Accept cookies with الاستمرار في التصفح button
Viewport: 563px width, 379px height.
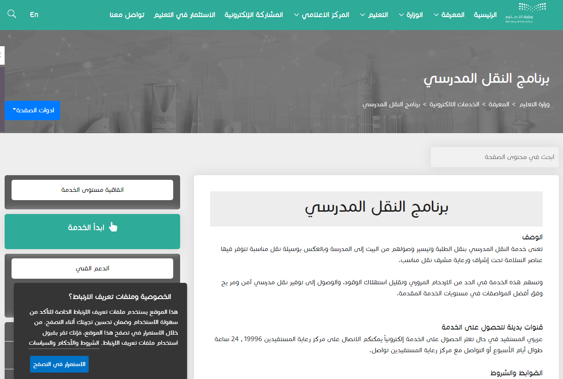tap(59, 364)
